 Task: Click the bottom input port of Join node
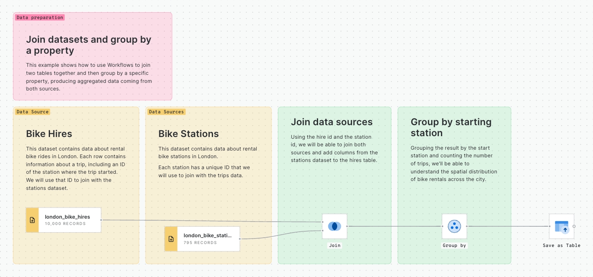[322, 230]
